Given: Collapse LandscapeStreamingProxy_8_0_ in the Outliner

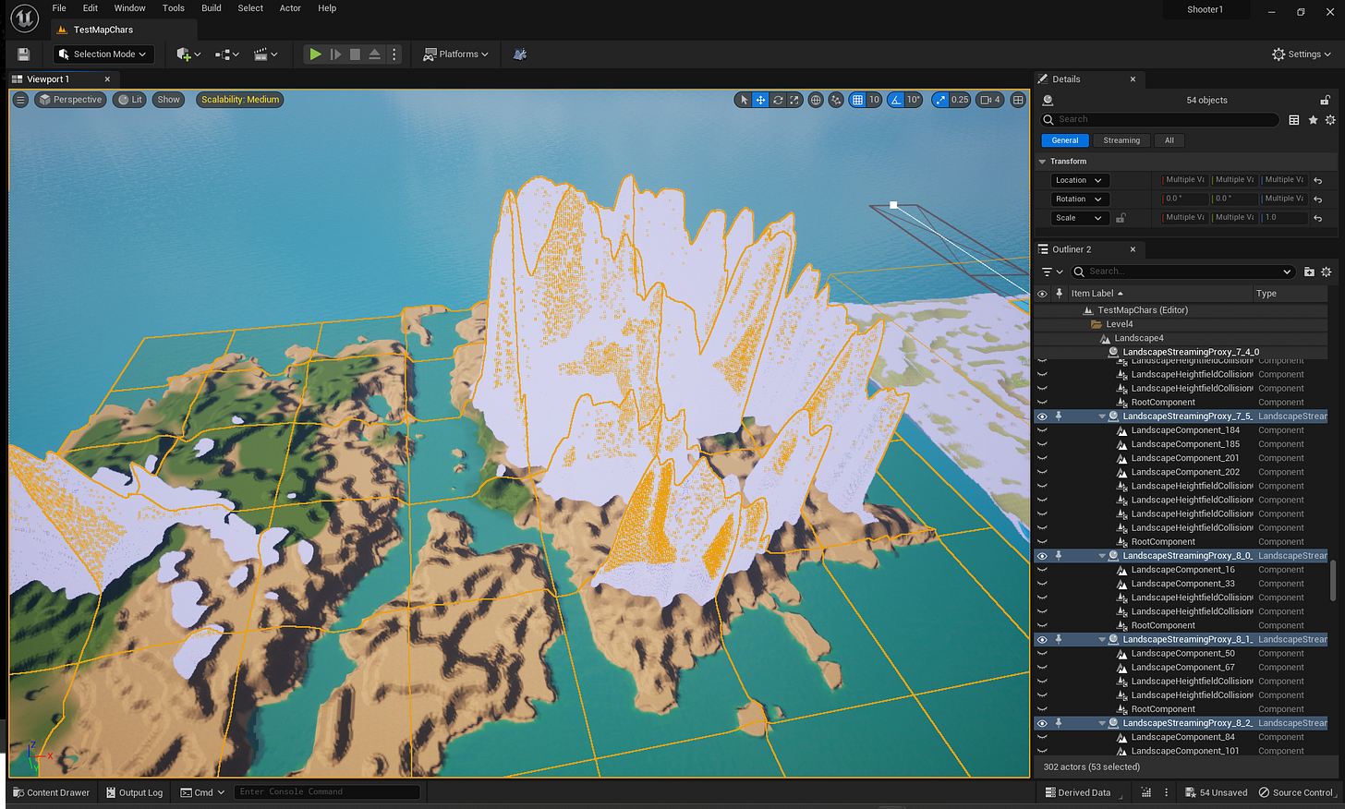Looking at the screenshot, I should [x=1101, y=555].
